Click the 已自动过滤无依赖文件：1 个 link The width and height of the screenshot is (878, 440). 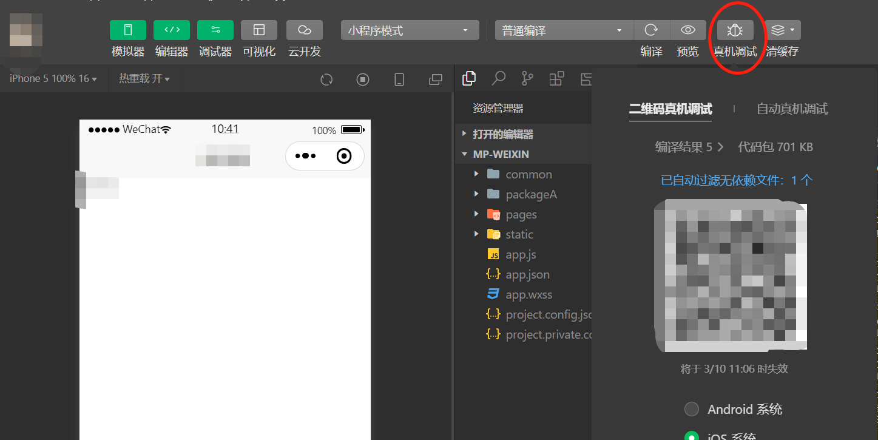tap(737, 180)
